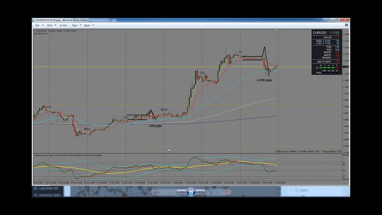Click the '+139 pips' annotation
382x215 pixels.
pyautogui.click(x=264, y=80)
